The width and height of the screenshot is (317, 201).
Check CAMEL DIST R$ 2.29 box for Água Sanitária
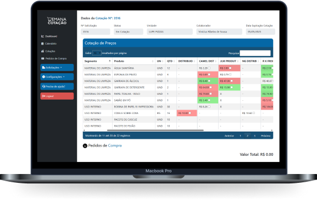[x=209, y=68]
